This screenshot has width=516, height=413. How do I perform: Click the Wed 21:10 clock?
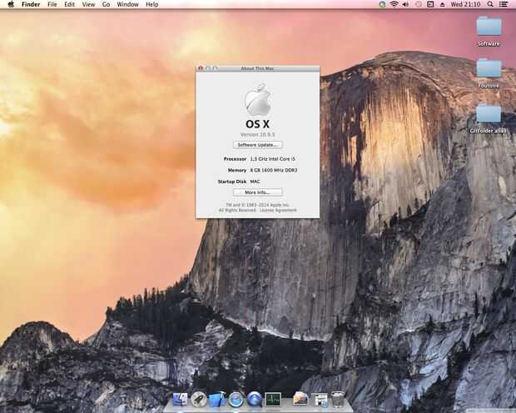tap(465, 4)
